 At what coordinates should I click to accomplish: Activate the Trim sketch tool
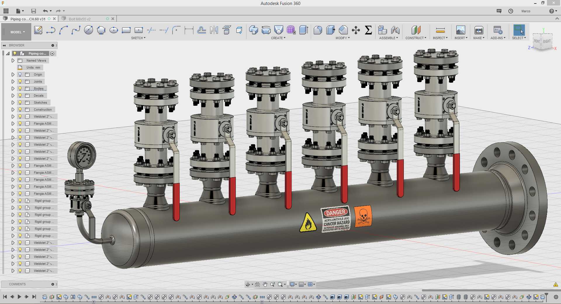click(x=151, y=30)
